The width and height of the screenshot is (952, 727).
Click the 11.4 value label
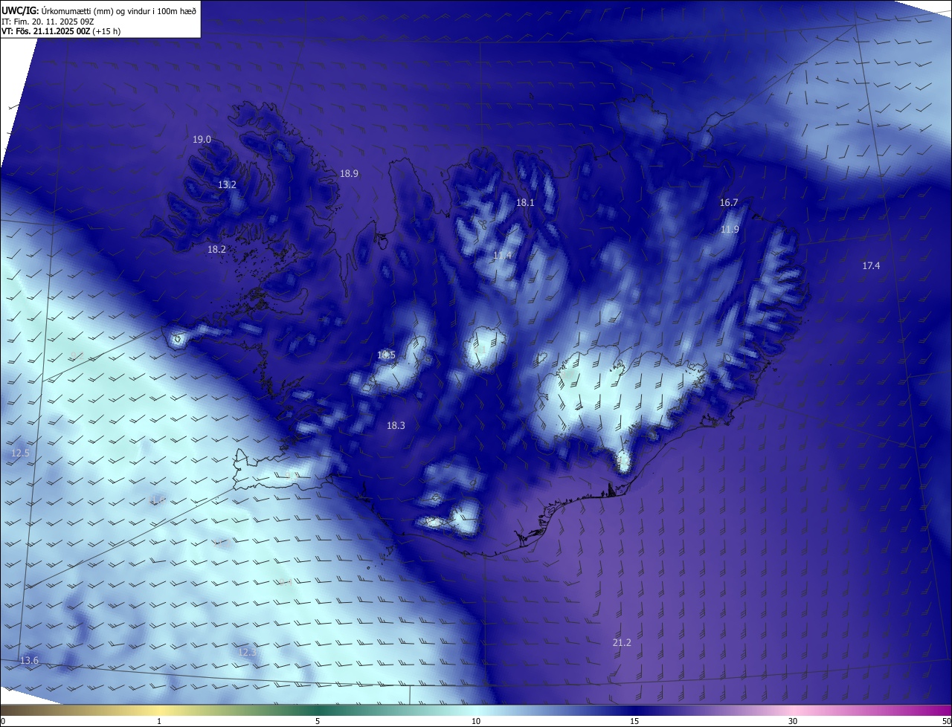point(502,256)
